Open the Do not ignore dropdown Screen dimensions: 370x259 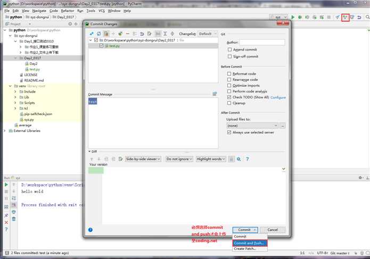(179, 159)
